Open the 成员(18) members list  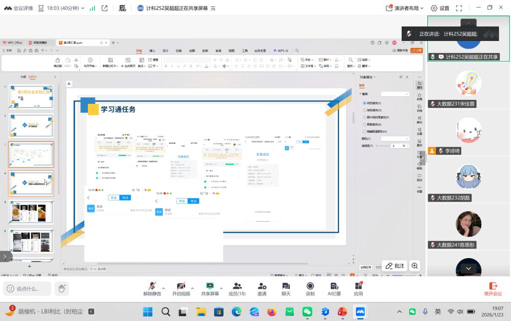pos(237,289)
